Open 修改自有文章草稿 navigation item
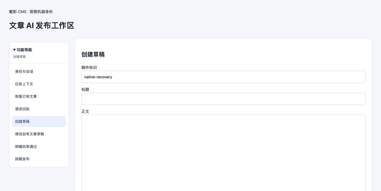Viewport: 381px width, 191px height. tap(39, 134)
